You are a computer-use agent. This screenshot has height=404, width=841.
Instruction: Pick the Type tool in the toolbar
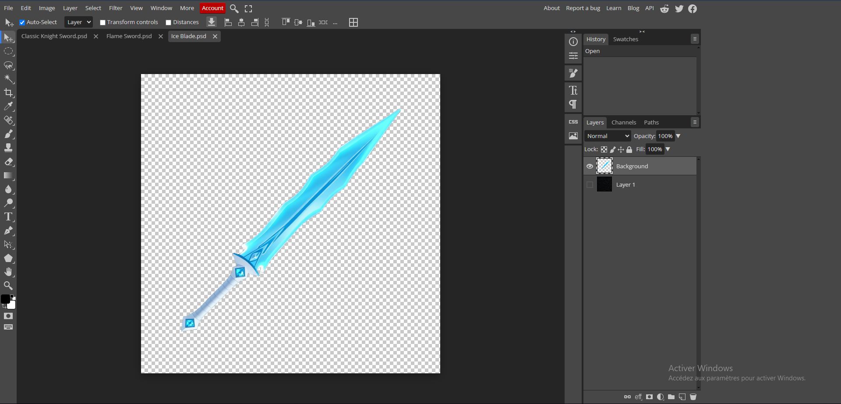tap(8, 217)
